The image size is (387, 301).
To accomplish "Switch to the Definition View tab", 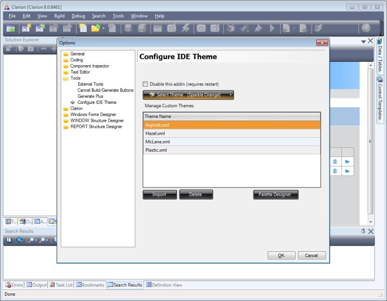I will pos(164,285).
